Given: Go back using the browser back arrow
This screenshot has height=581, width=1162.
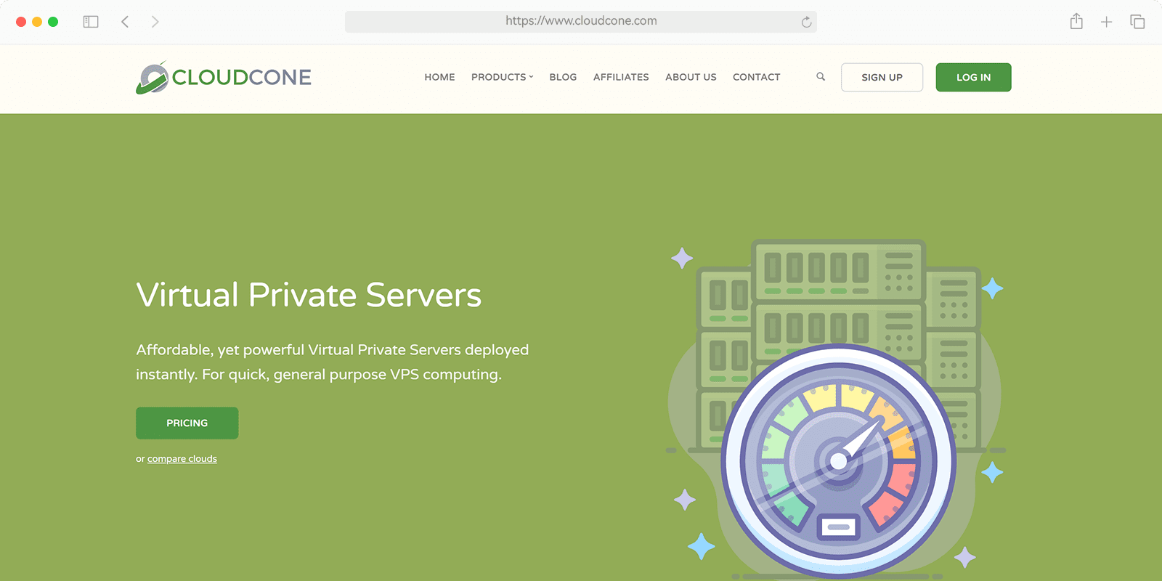Looking at the screenshot, I should pyautogui.click(x=125, y=22).
